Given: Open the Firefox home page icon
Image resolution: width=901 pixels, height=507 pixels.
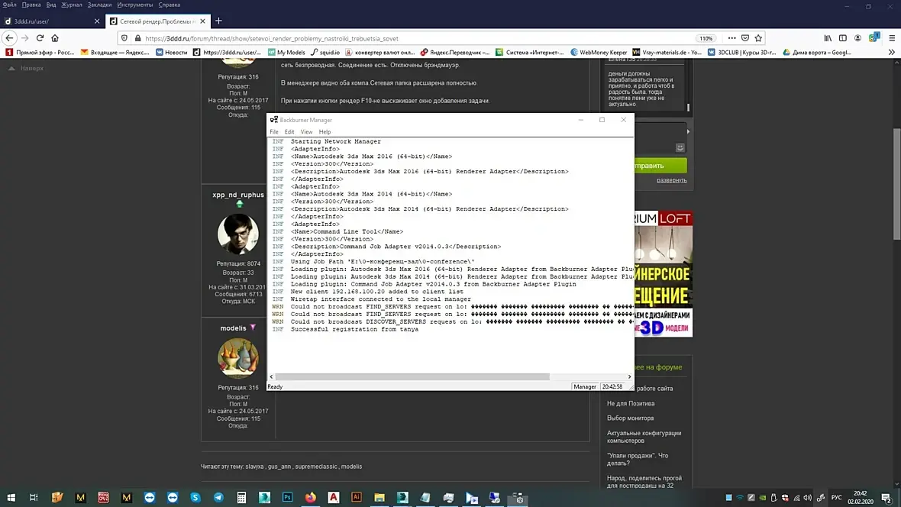Looking at the screenshot, I should (x=55, y=38).
